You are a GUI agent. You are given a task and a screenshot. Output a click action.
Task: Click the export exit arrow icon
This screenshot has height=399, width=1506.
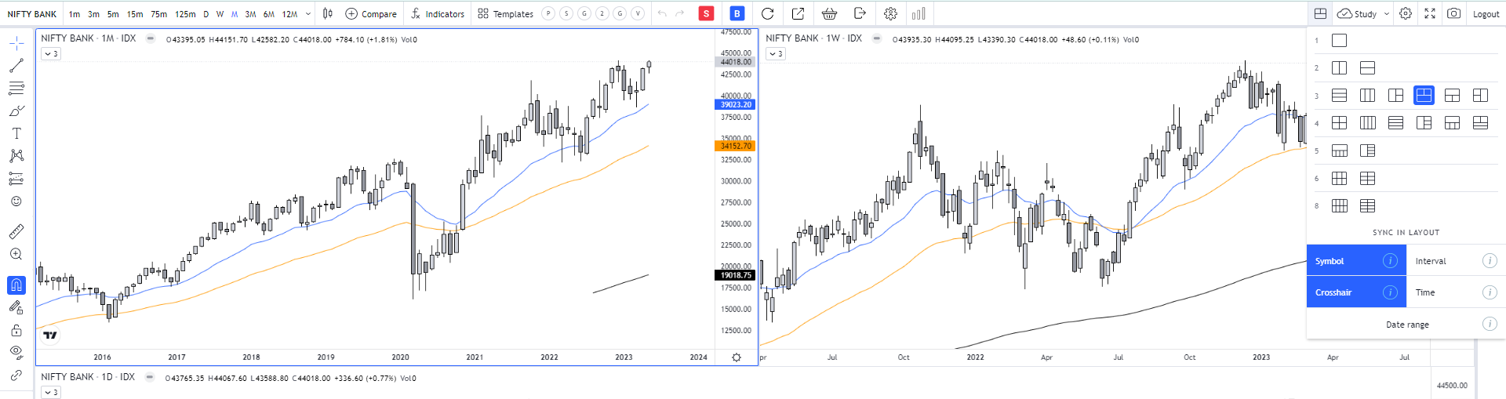pyautogui.click(x=860, y=13)
